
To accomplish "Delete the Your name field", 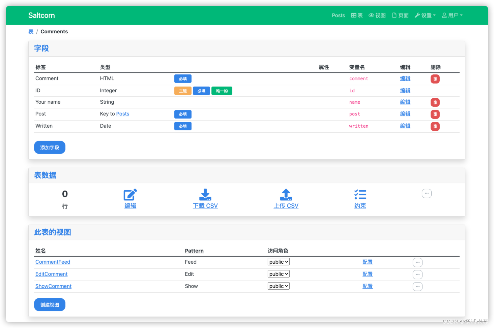I will [x=435, y=102].
